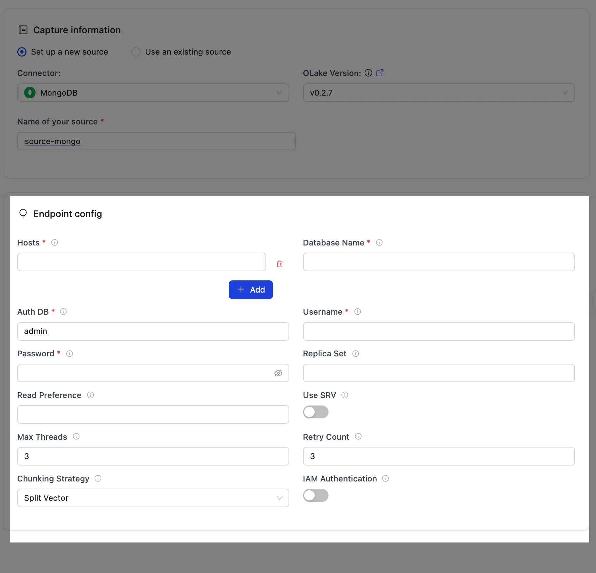The image size is (596, 573).
Task: Click into the Username input field
Action: 438,331
